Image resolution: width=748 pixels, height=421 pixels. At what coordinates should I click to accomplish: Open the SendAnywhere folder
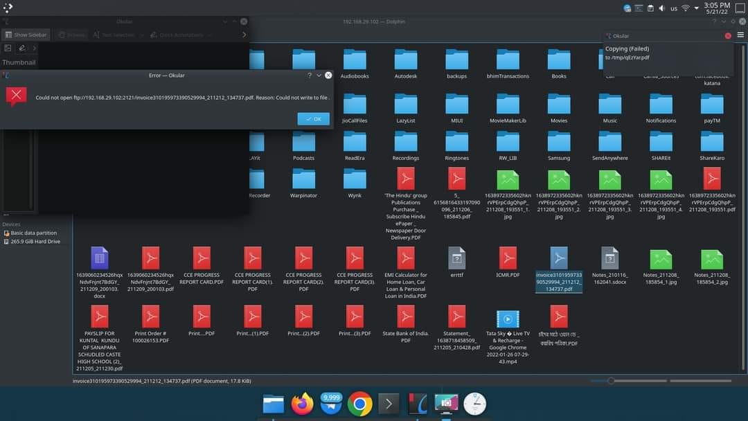(609, 146)
